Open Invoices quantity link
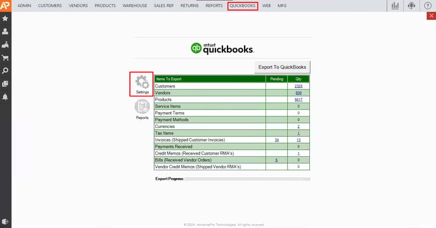The height and width of the screenshot is (228, 436). click(x=298, y=140)
